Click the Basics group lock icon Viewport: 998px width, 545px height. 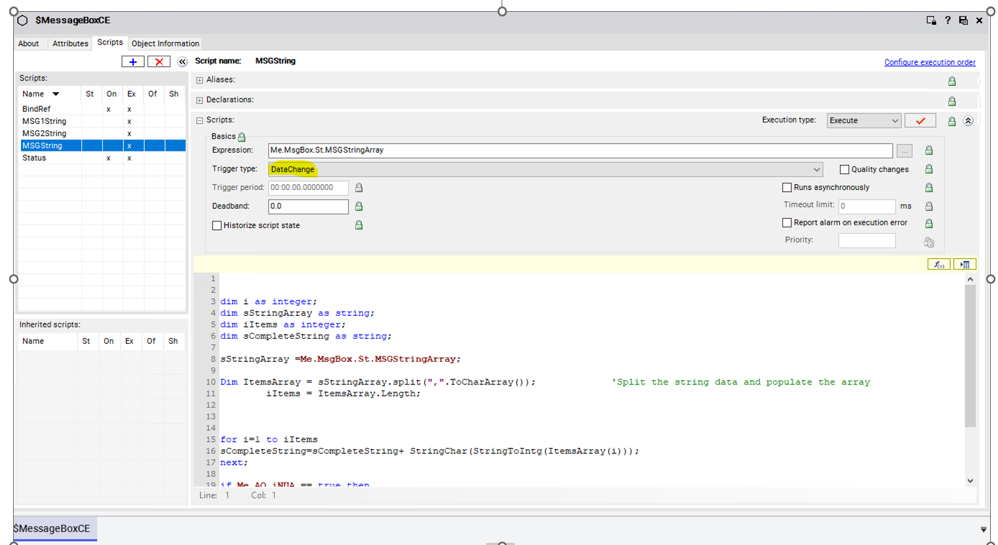[241, 137]
